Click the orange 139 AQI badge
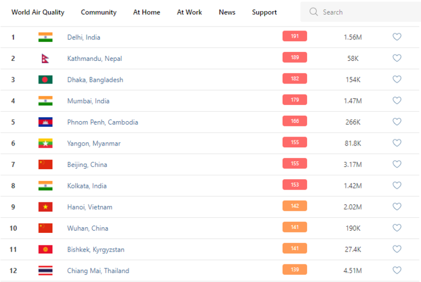The width and height of the screenshot is (421, 282). pos(295,270)
